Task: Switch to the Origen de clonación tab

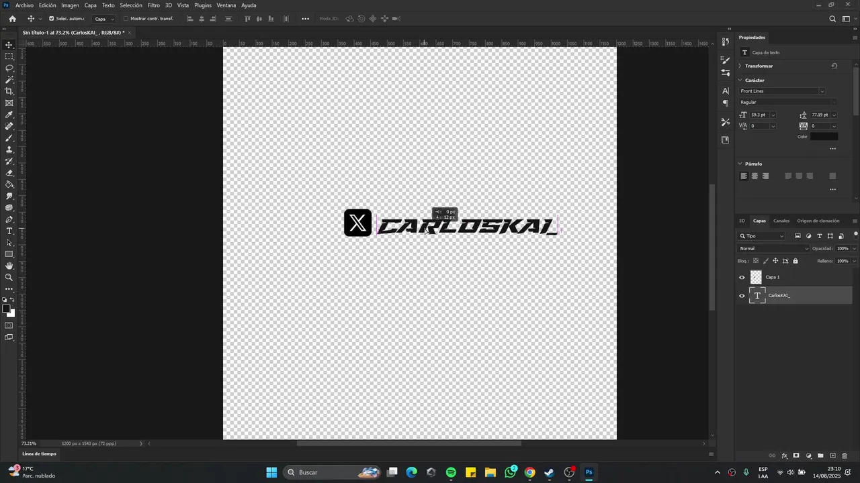Action: click(x=818, y=221)
